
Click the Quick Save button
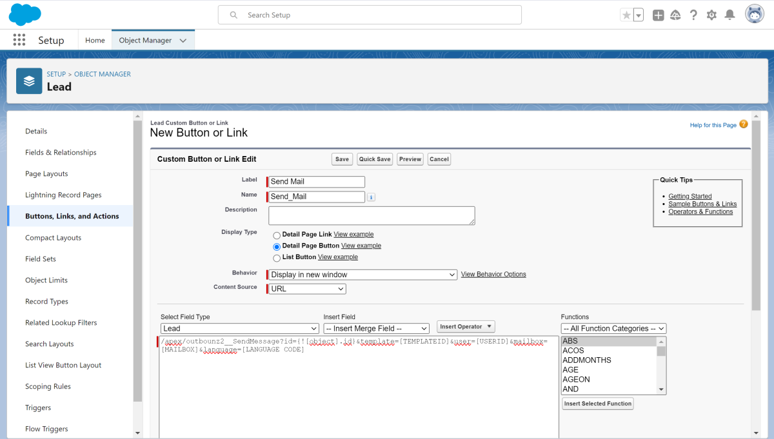(x=375, y=159)
